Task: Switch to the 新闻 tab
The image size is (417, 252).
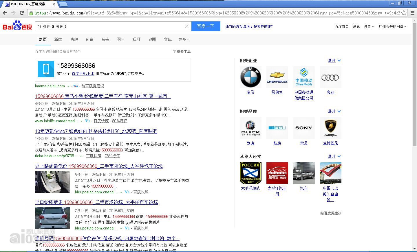Action: [x=58, y=39]
